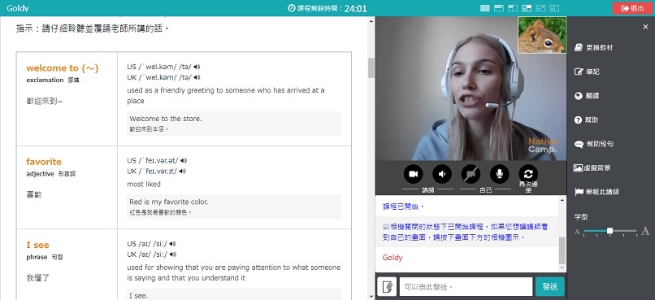
Task: Toggle the teacher's camera video
Action: click(x=413, y=174)
